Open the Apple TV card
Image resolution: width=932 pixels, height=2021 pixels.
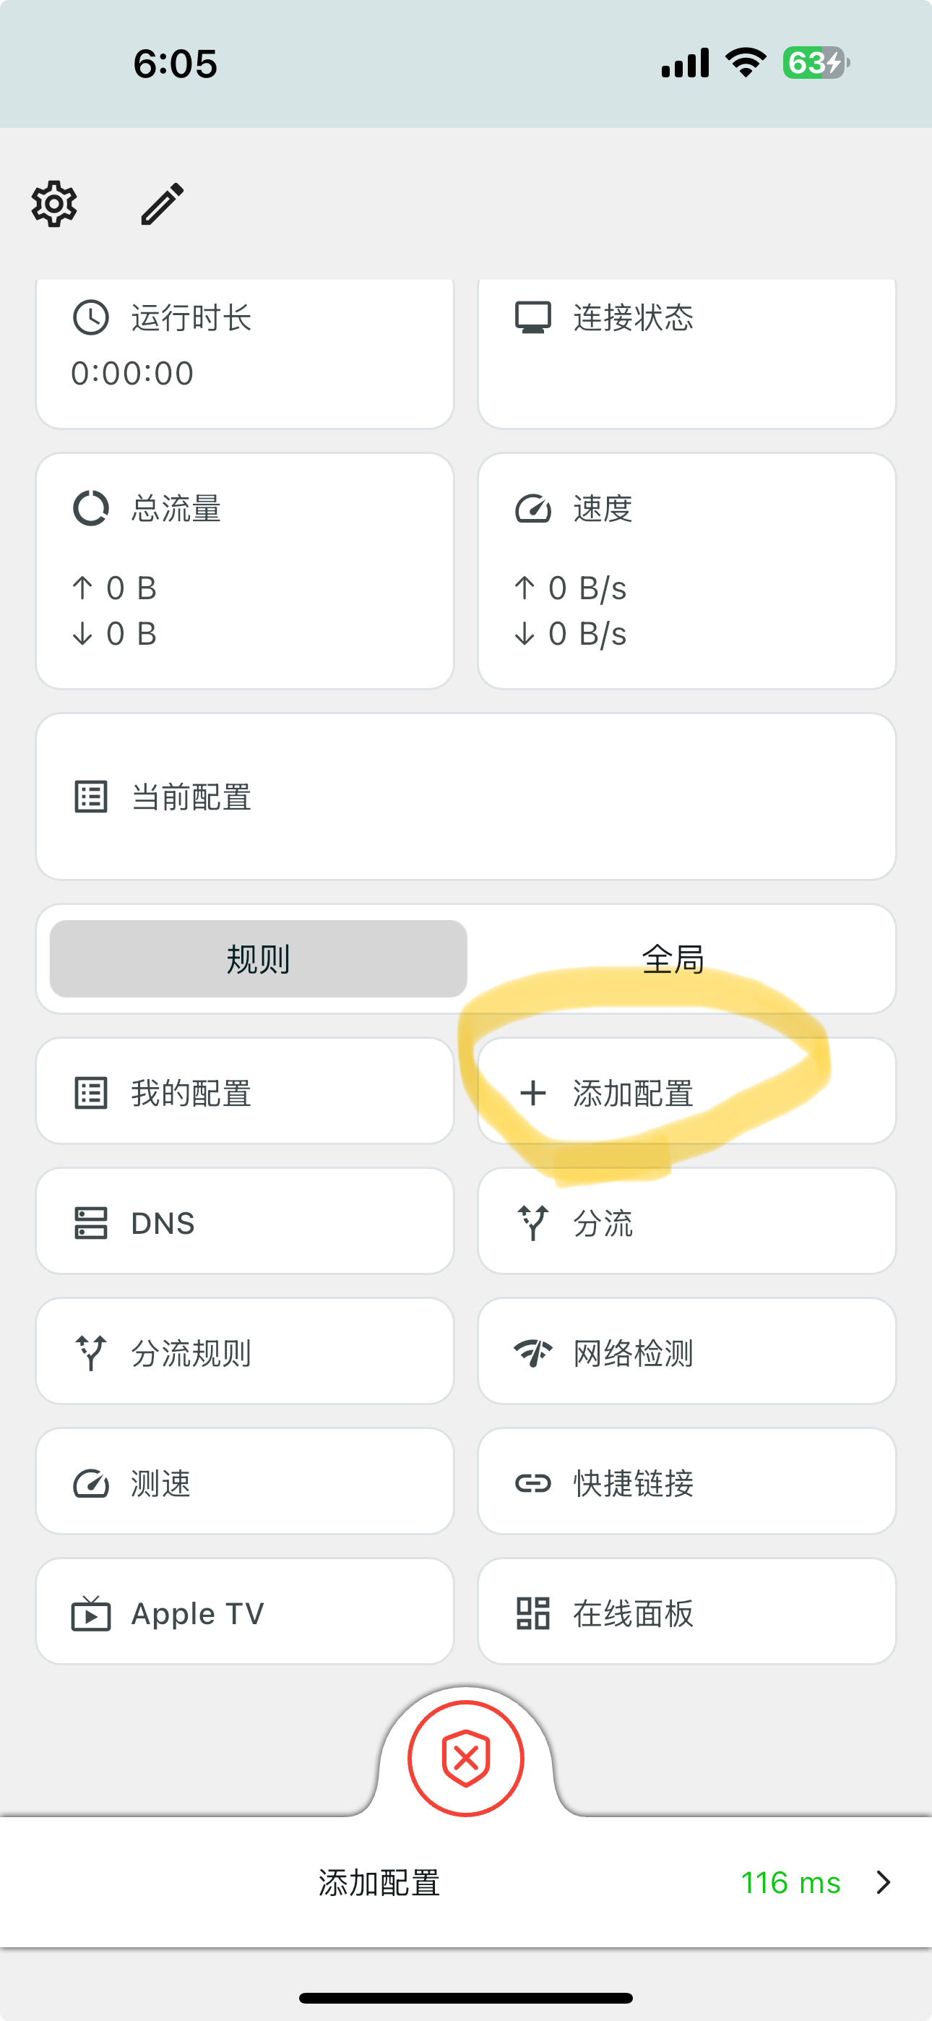point(245,1613)
